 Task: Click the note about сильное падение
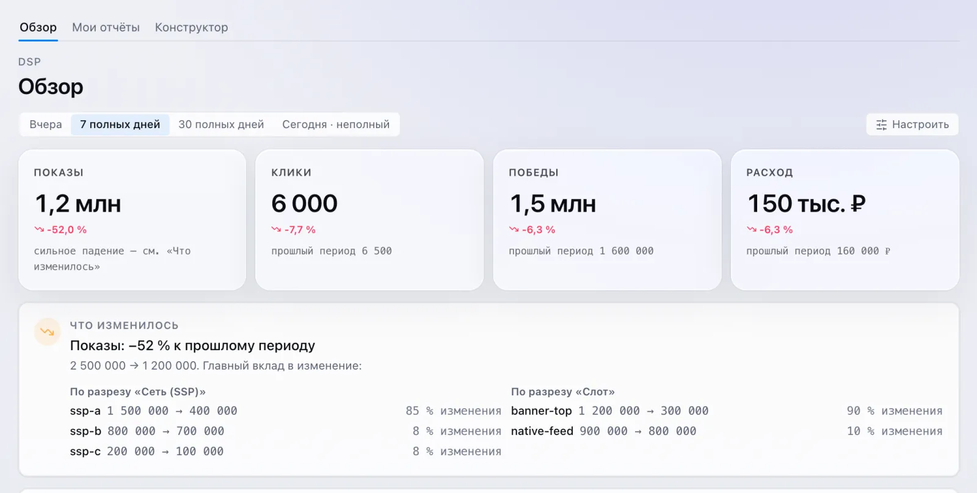pos(112,259)
